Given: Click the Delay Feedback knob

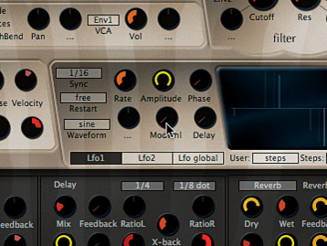Looking at the screenshot, I should [x=100, y=207].
